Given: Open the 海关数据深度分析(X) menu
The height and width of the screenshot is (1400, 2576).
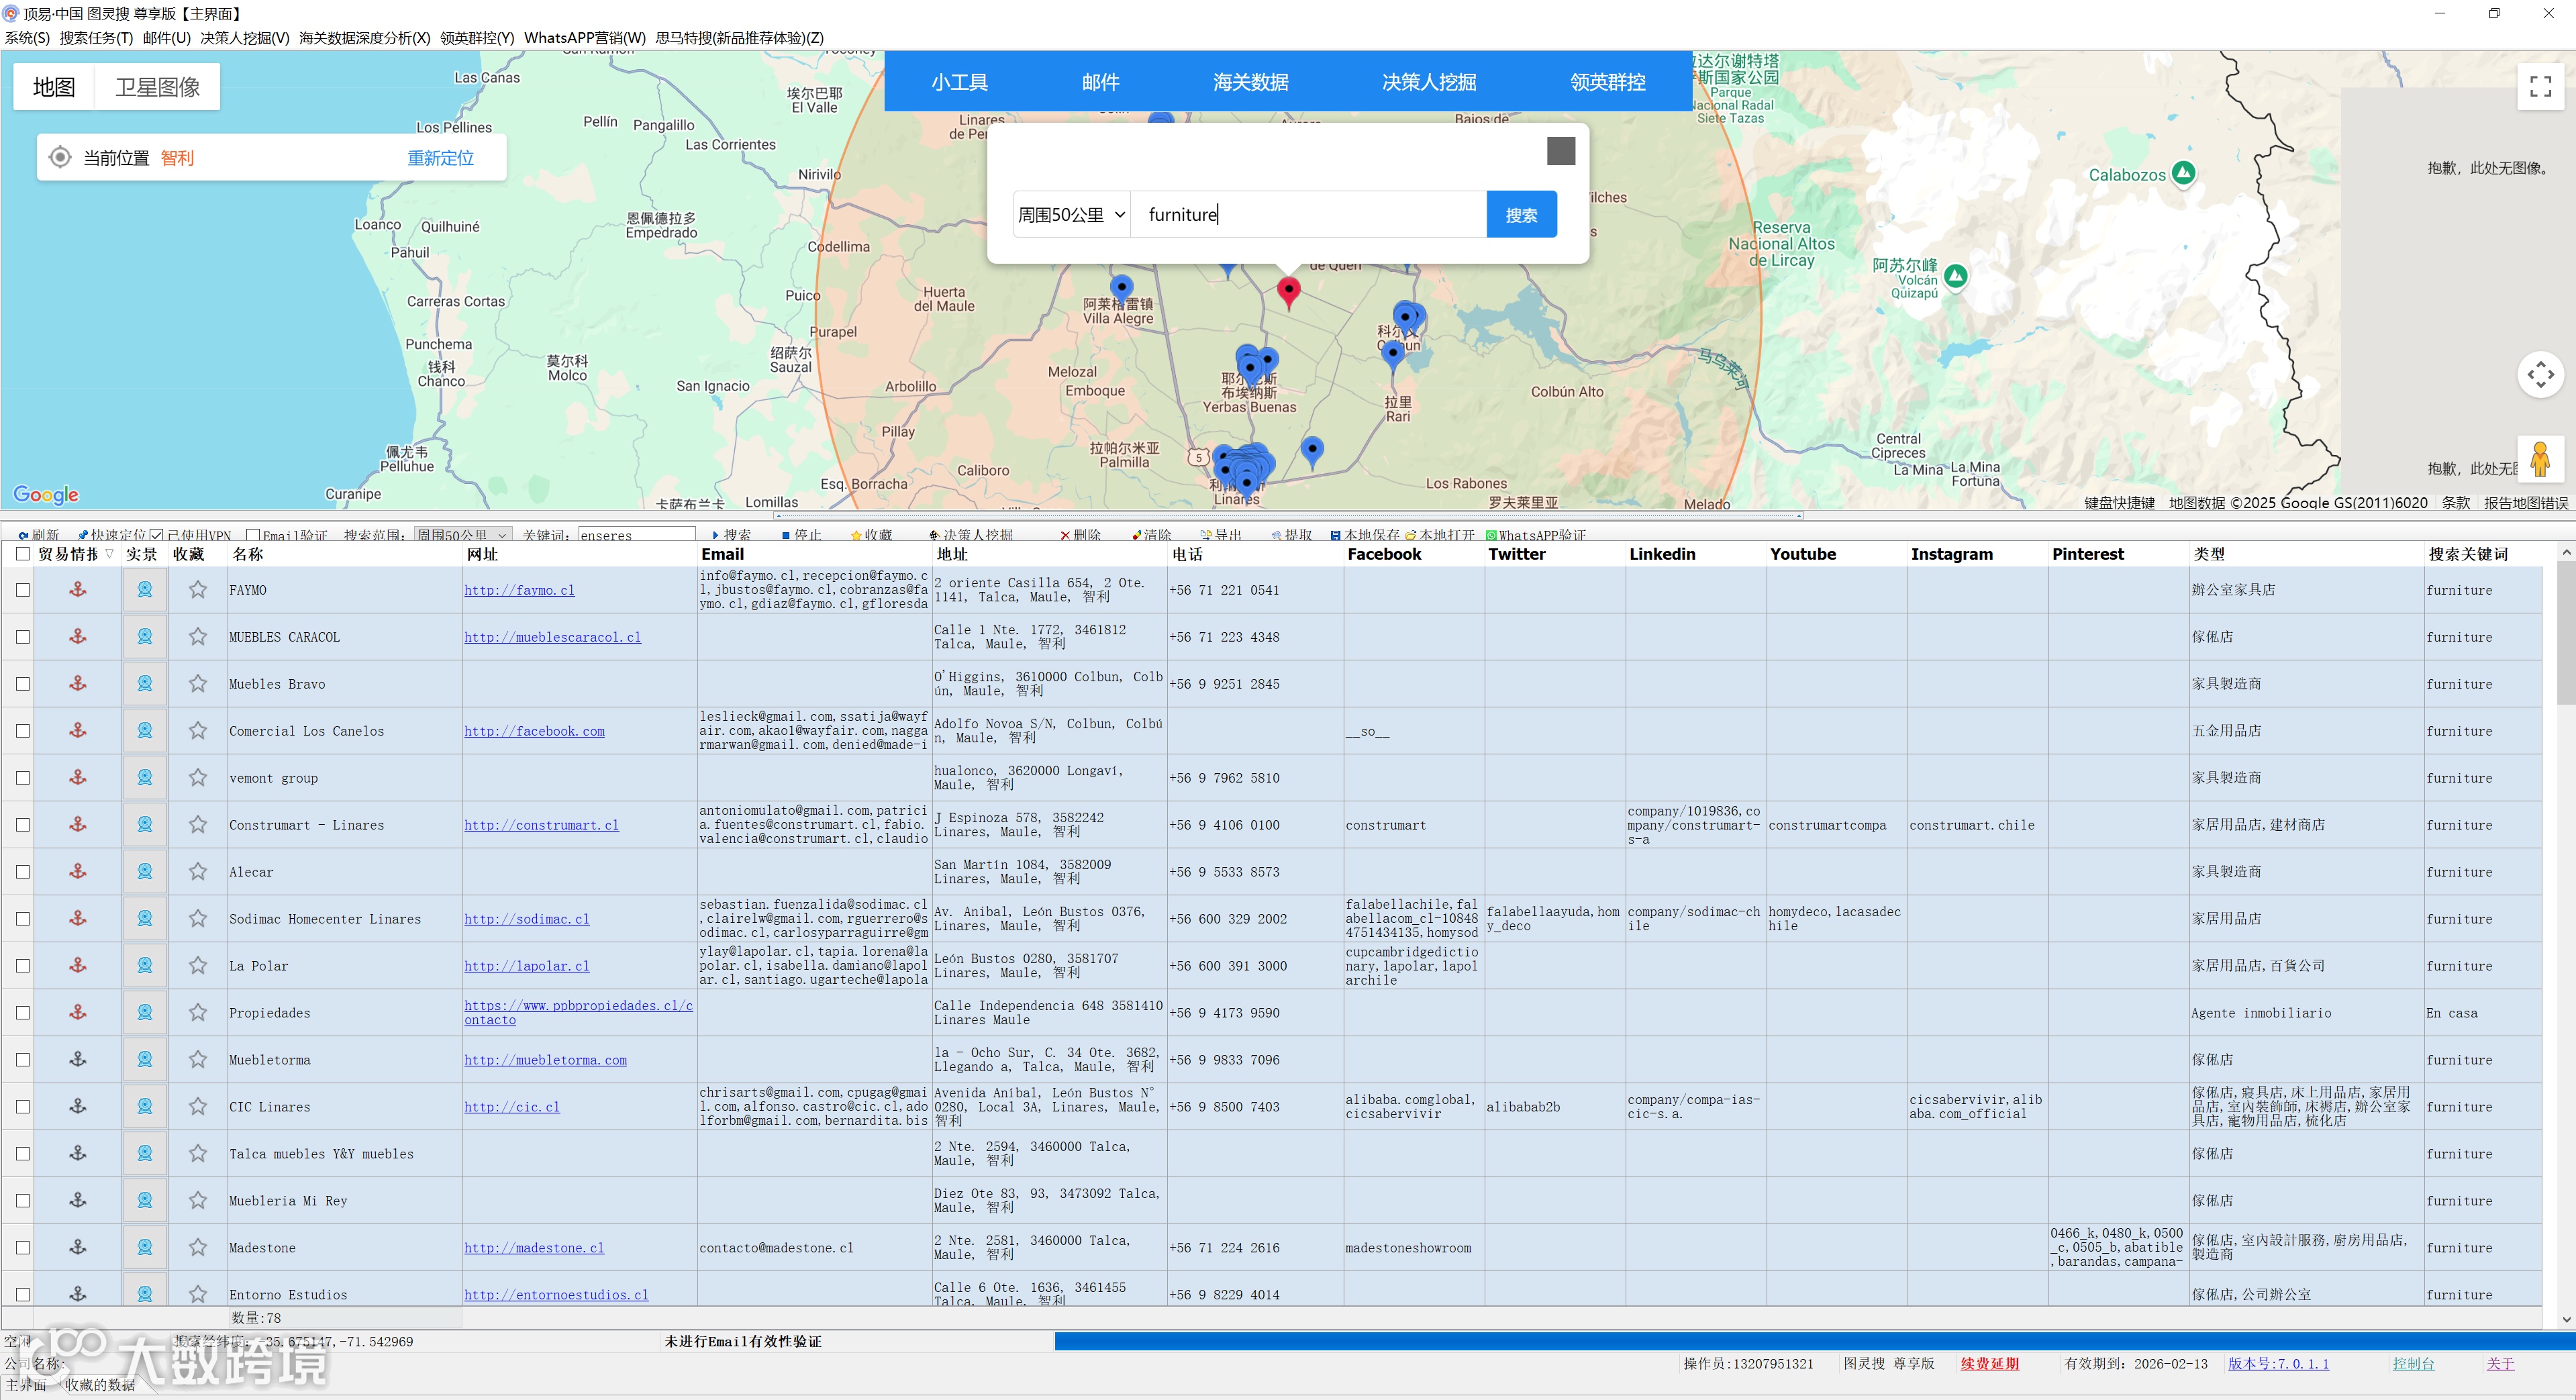Looking at the screenshot, I should click(x=364, y=38).
